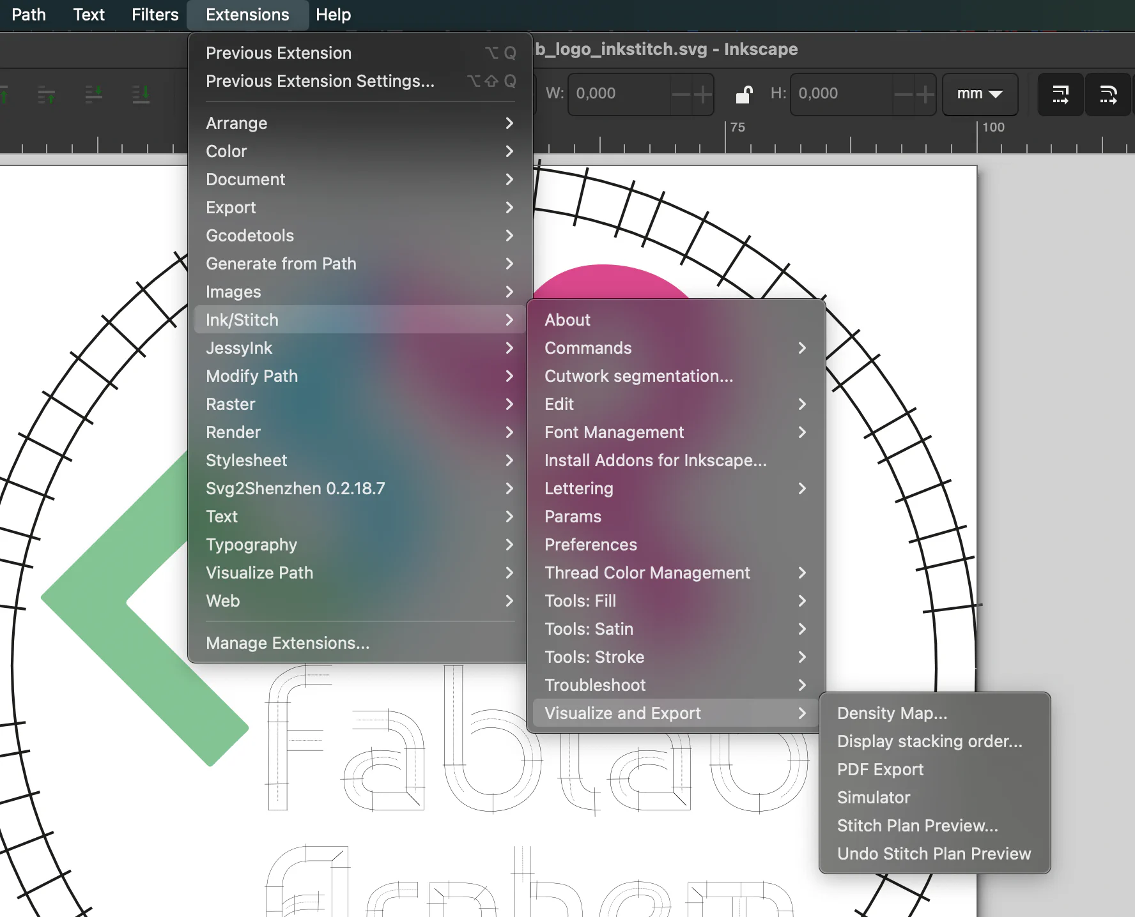Expand the Render submenu arrow

click(509, 432)
